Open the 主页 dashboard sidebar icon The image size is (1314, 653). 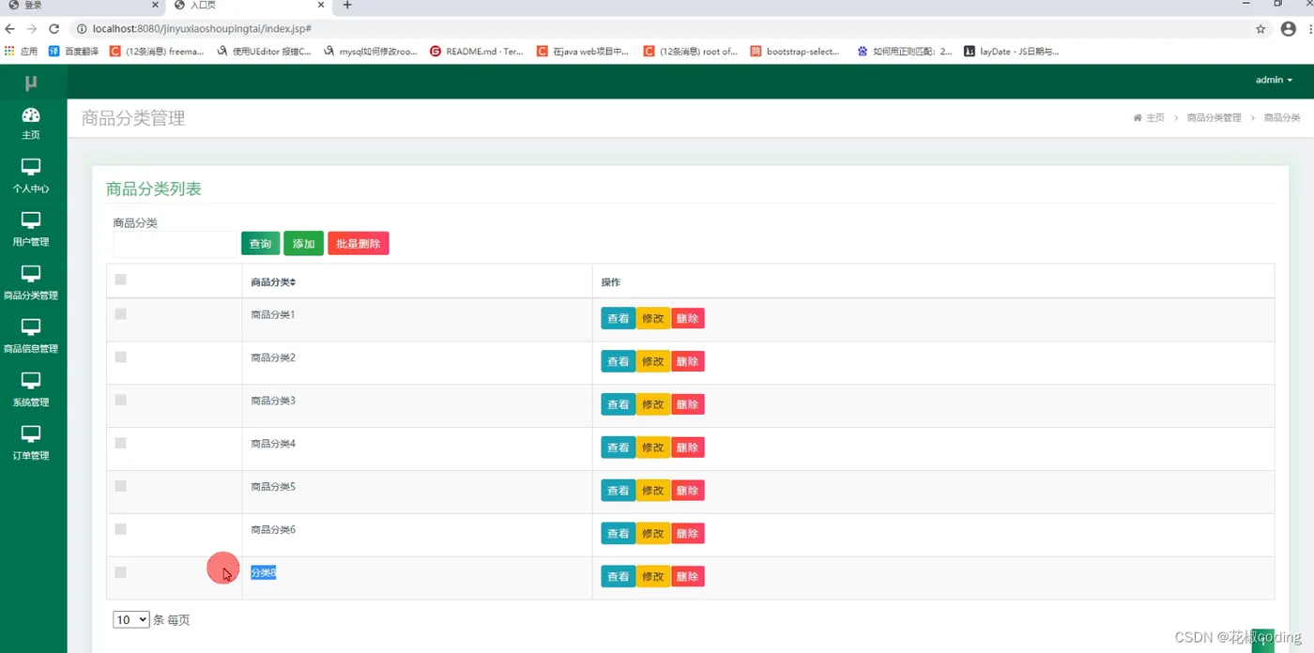[31, 122]
